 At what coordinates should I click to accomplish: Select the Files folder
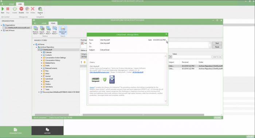pos(47,71)
